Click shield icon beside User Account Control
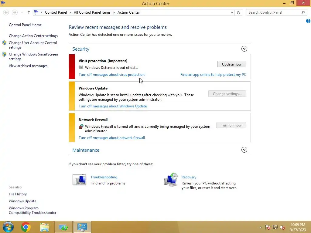The width and height of the screenshot is (311, 233). [x=4, y=43]
